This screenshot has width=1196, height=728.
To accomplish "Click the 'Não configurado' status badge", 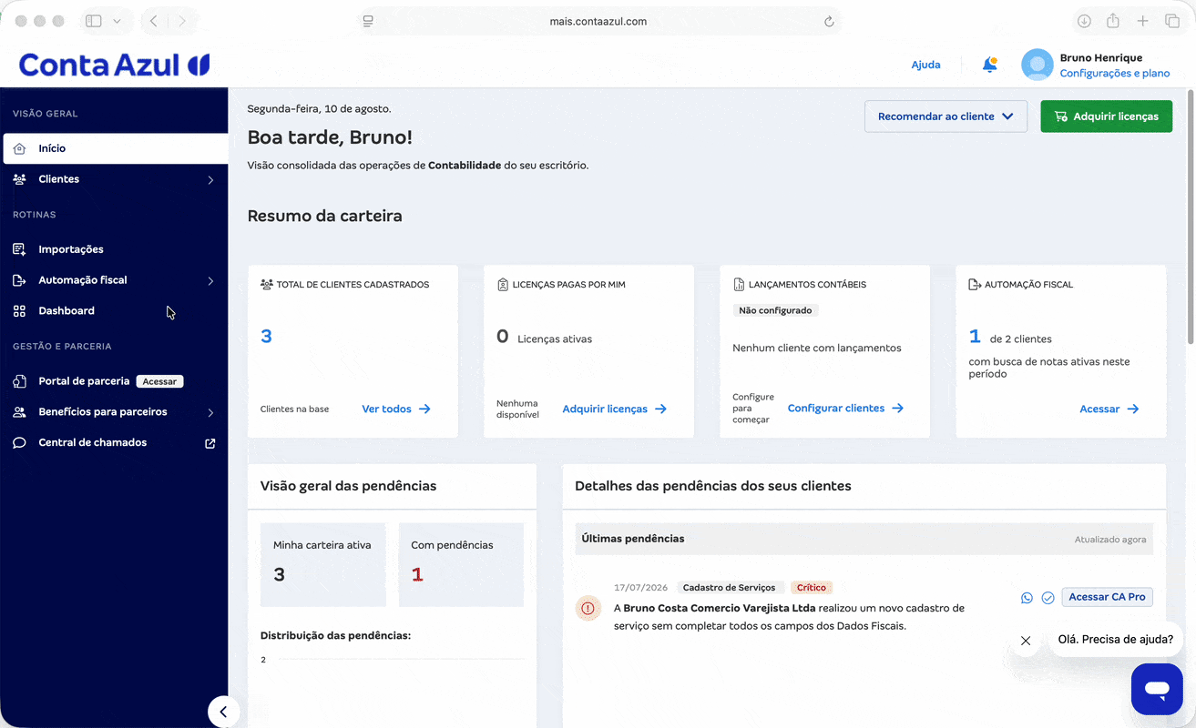I will 775,310.
